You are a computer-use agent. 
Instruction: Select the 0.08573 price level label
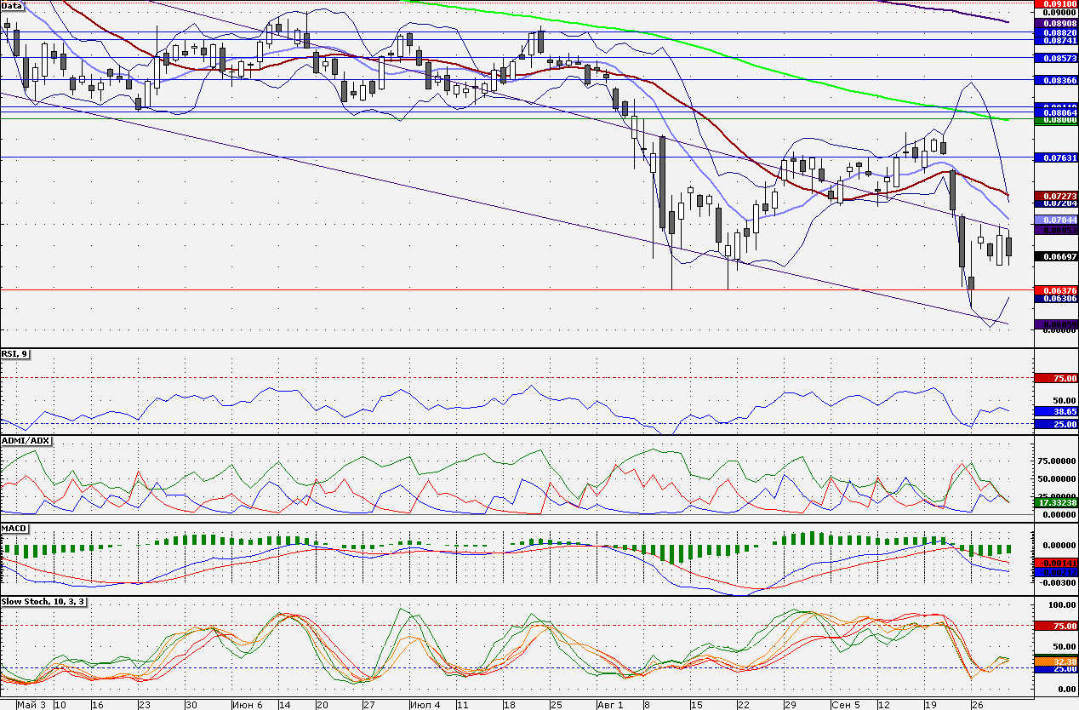click(x=1056, y=58)
